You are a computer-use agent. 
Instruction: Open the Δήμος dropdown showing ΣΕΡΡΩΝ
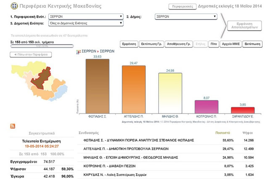click(x=186, y=17)
